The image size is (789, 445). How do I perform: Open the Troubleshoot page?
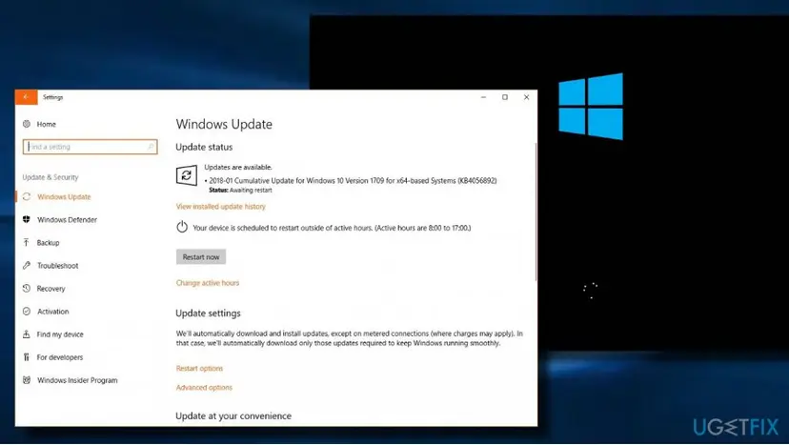(x=57, y=265)
